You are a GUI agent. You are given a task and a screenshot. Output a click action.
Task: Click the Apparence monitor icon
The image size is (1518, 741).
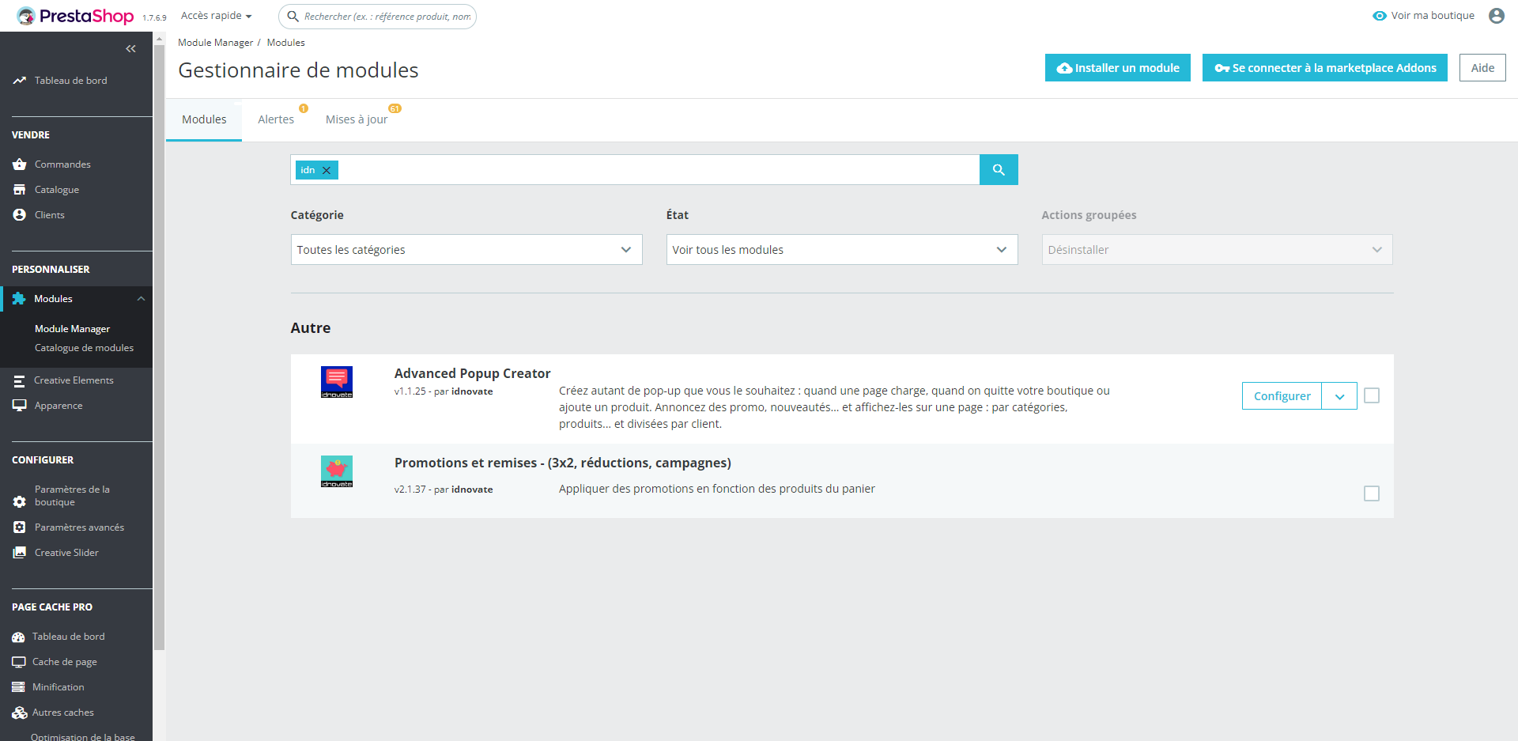pyautogui.click(x=20, y=406)
